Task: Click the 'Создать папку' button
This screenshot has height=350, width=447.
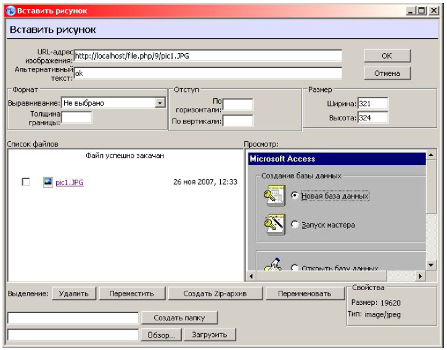Action: (179, 318)
